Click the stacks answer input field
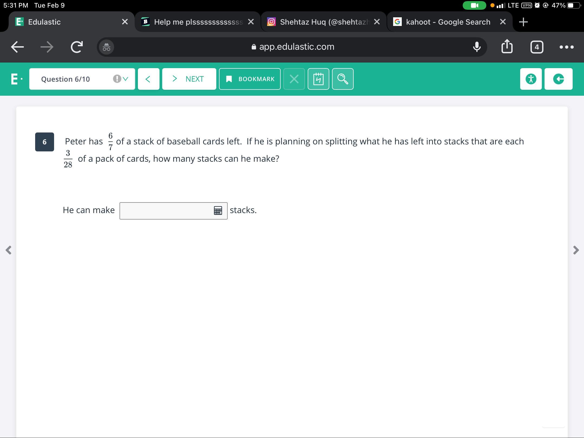 (x=166, y=211)
